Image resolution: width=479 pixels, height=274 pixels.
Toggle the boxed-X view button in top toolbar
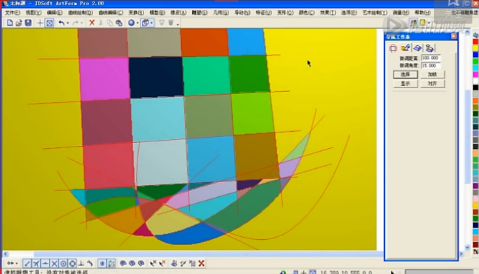point(50,23)
